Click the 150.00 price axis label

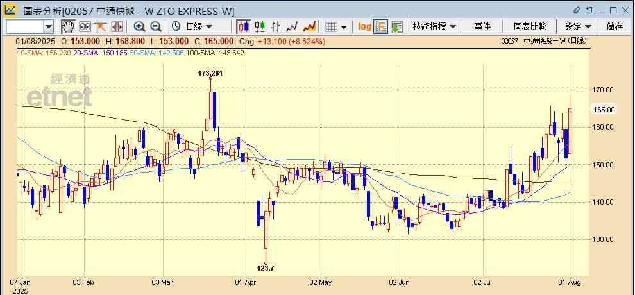(x=604, y=165)
